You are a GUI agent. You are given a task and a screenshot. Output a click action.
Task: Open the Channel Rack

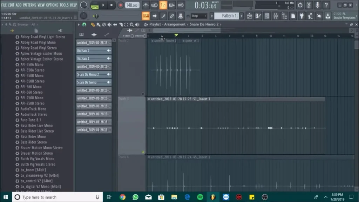click(266, 16)
